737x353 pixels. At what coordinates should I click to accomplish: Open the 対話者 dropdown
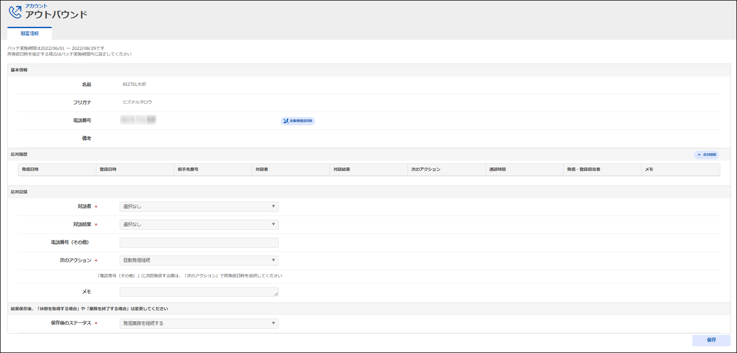[x=199, y=206]
